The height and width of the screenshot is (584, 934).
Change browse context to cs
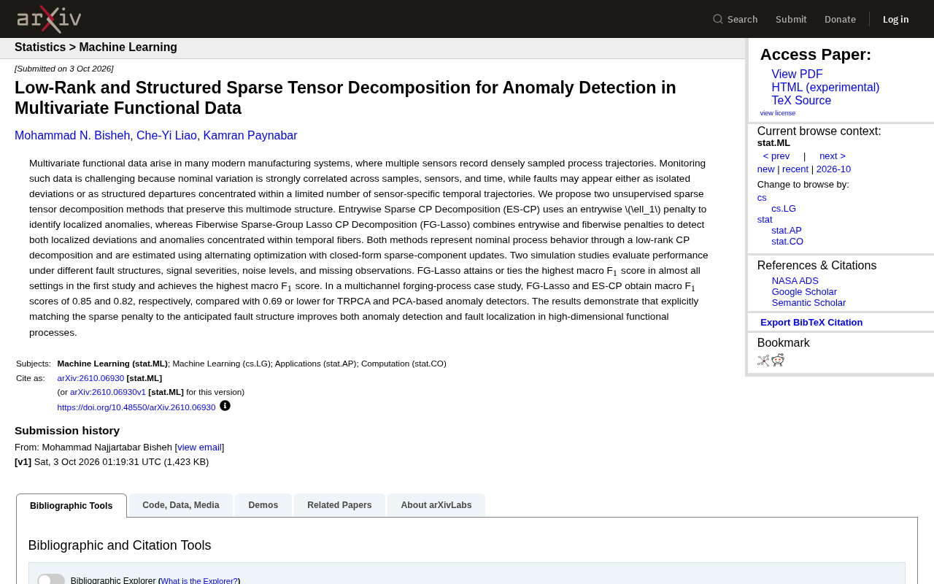click(762, 198)
